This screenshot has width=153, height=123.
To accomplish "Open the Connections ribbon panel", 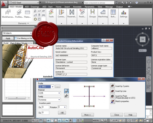I will tap(61, 16).
